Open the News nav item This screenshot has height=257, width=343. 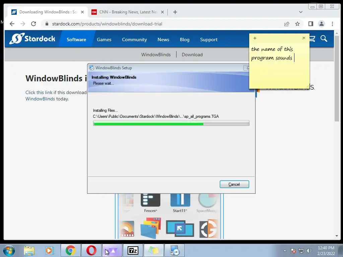click(163, 39)
